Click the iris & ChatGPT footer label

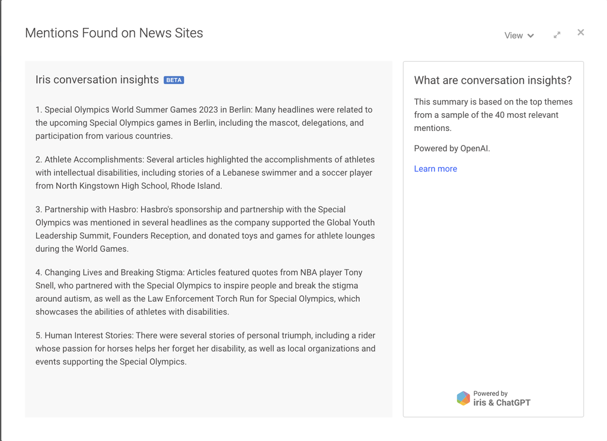[x=501, y=403]
